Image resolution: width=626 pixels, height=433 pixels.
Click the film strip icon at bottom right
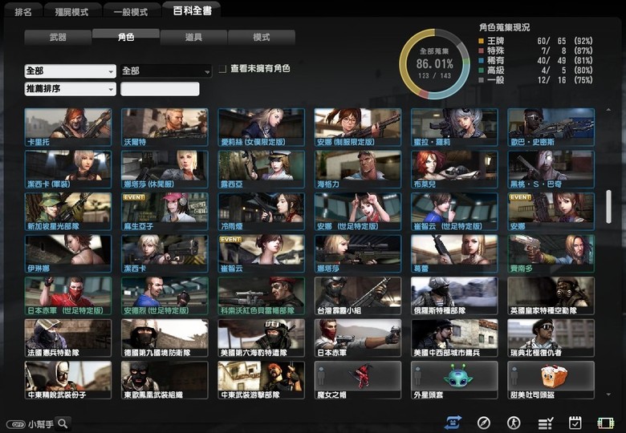pyautogui.click(x=605, y=422)
